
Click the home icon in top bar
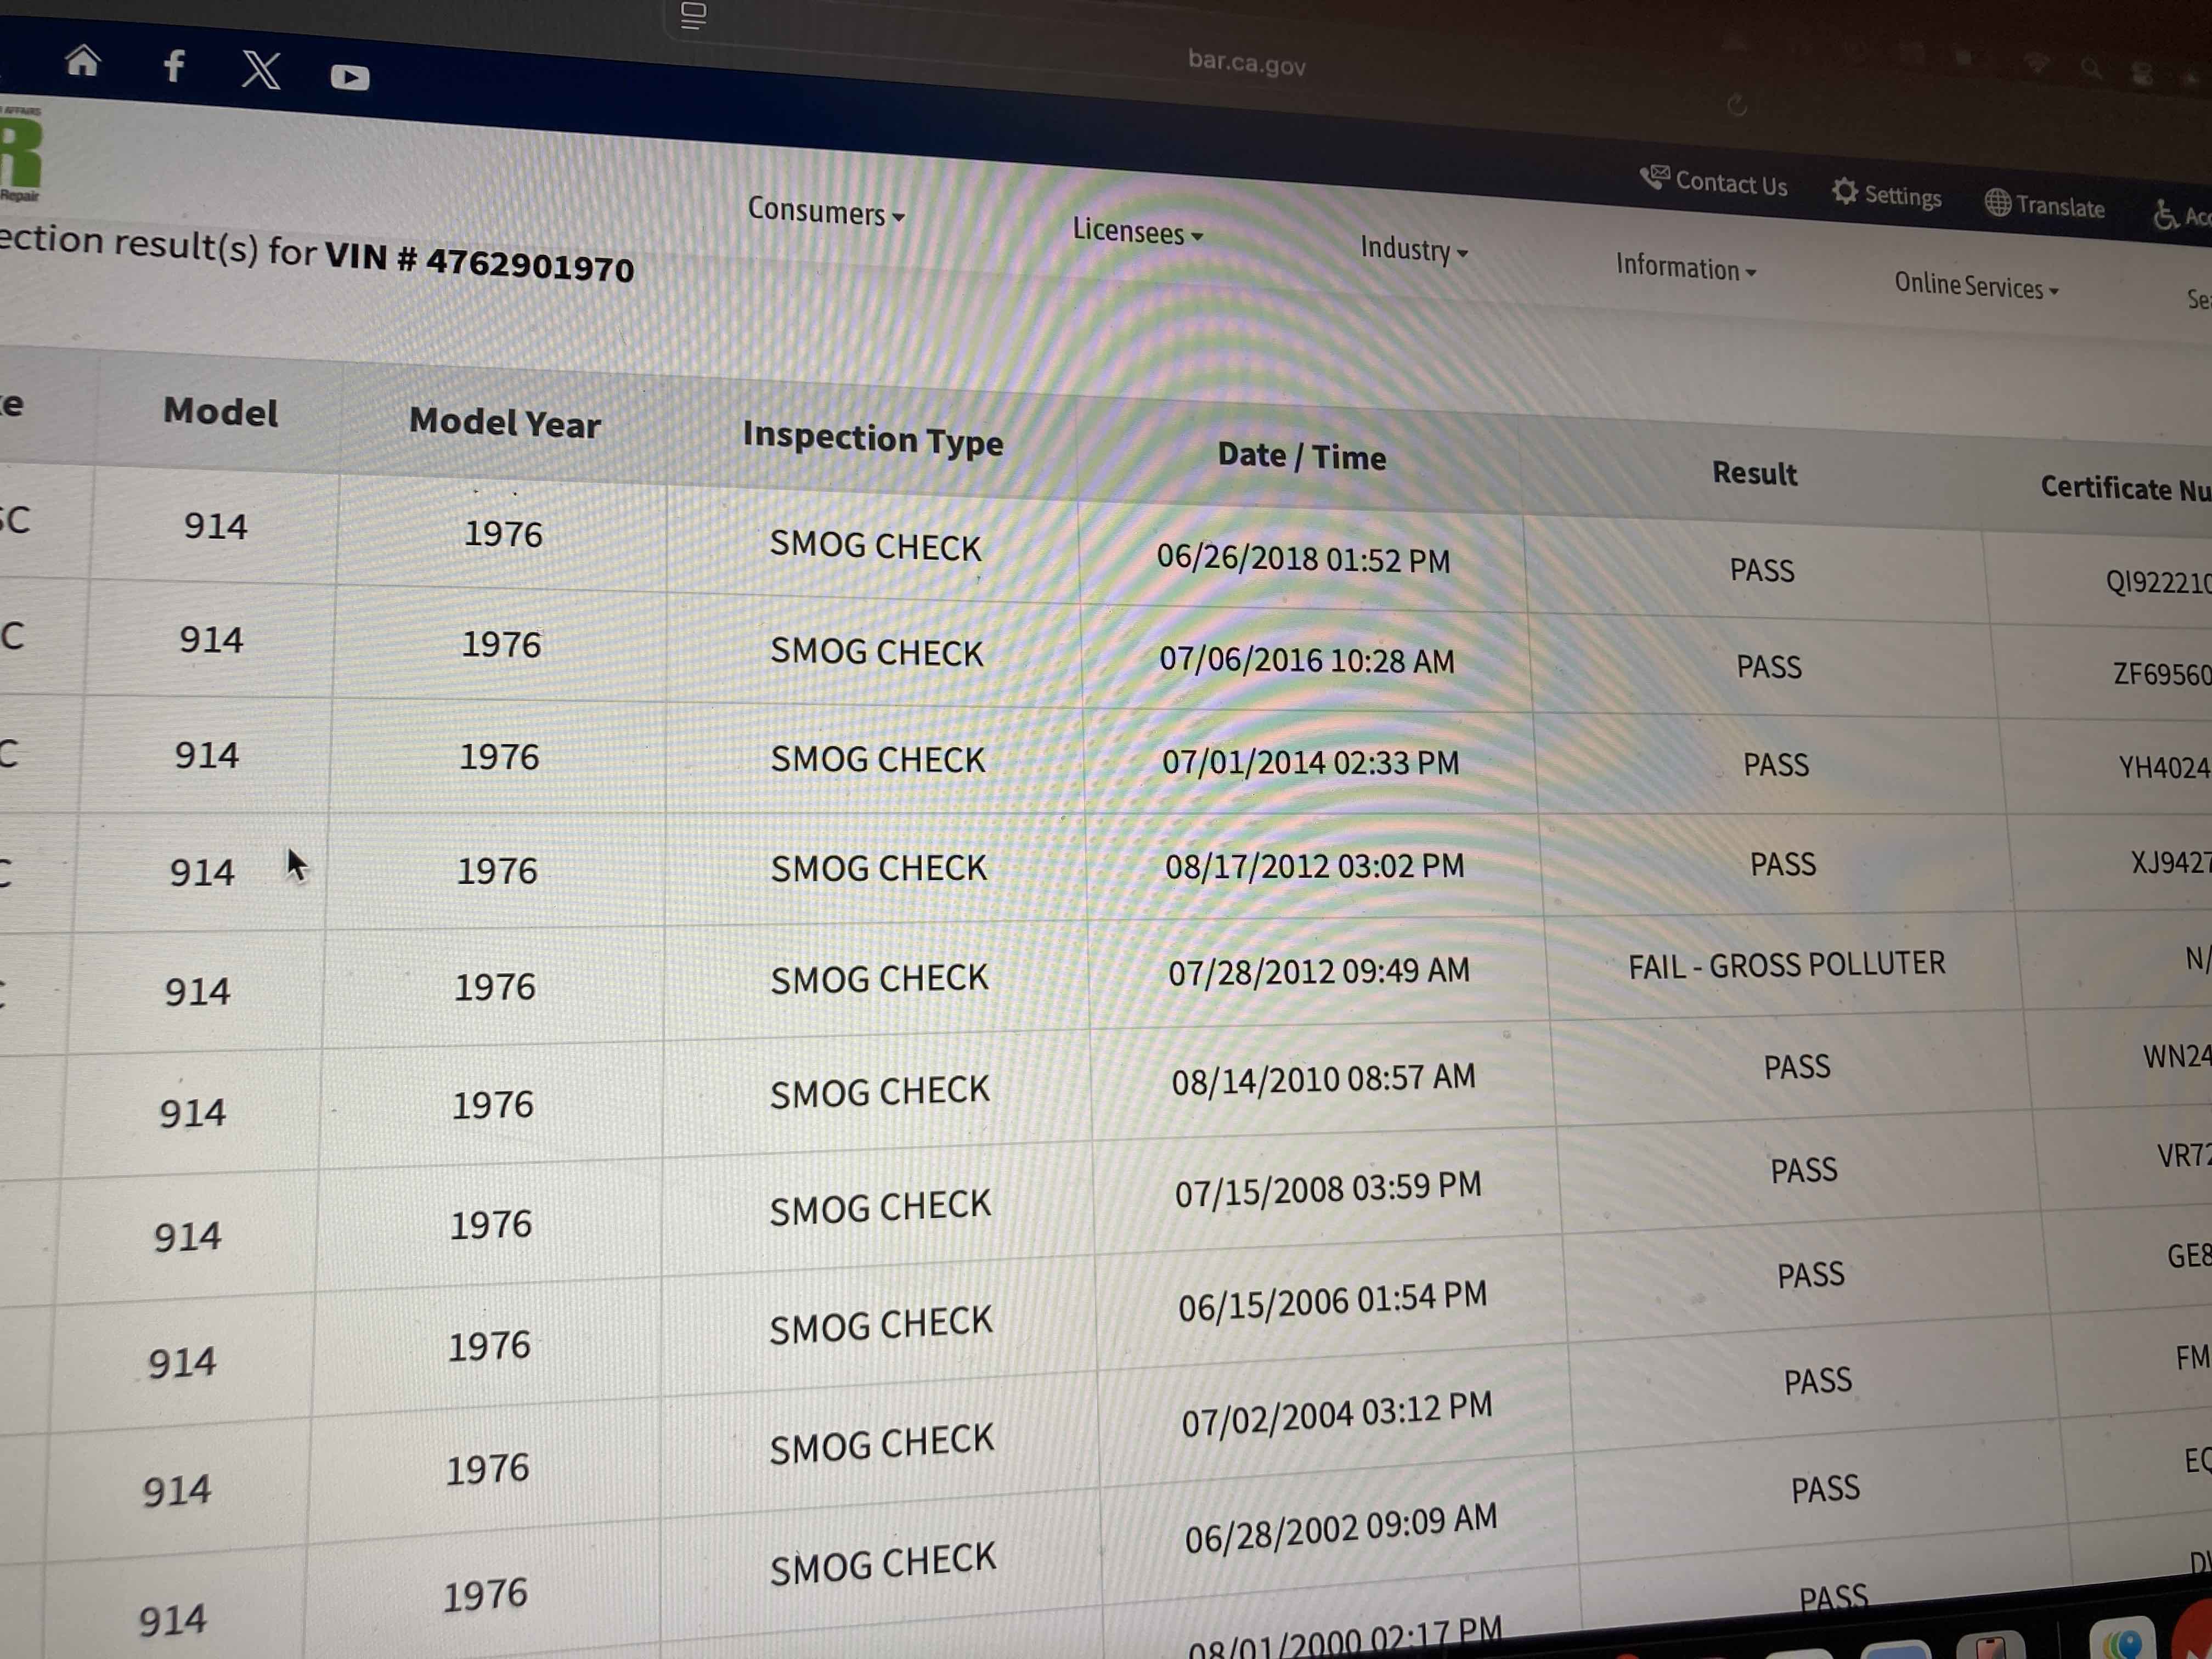(x=82, y=62)
